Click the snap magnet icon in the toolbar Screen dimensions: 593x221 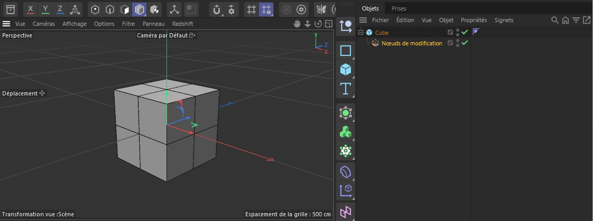pos(216,9)
